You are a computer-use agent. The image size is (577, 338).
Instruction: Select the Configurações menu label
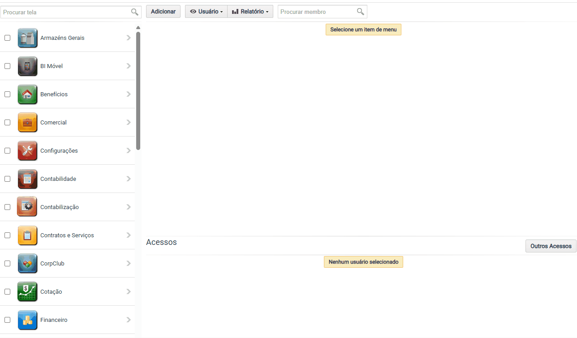pyautogui.click(x=59, y=151)
